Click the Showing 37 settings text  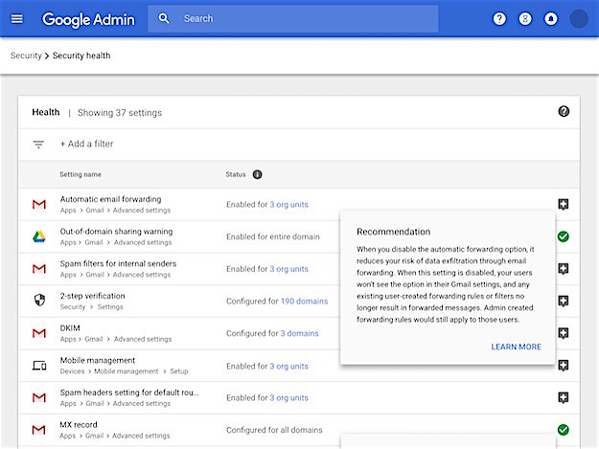pos(120,113)
